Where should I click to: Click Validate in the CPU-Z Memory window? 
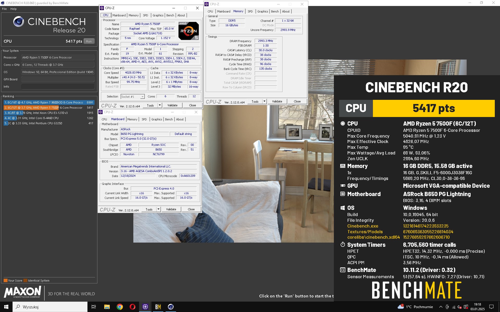pyautogui.click(x=277, y=101)
